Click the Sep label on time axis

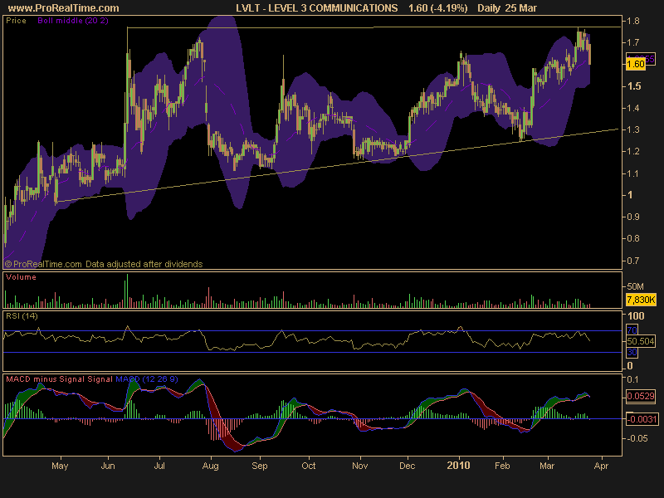click(x=260, y=466)
